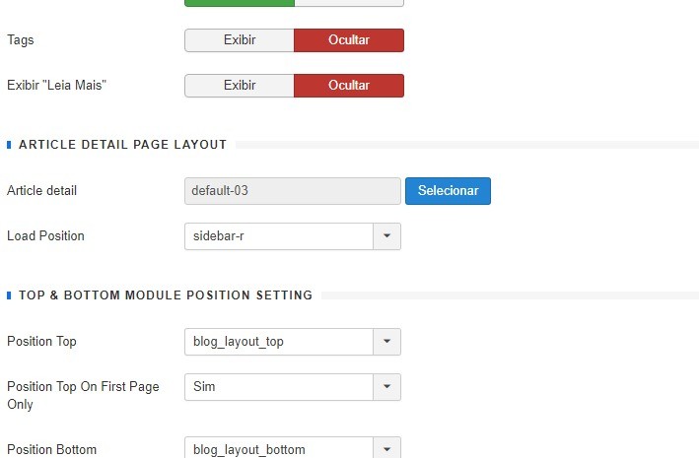
Task: Click the "Load Position" label
Action: (x=45, y=236)
